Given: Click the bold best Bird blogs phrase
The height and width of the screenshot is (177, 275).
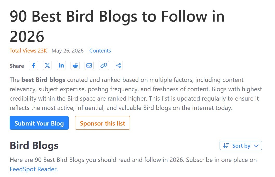Looking at the screenshot, I should coord(43,80).
